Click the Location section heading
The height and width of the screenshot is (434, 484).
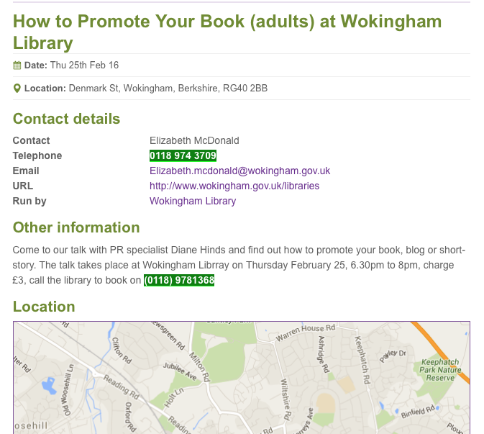(44, 307)
